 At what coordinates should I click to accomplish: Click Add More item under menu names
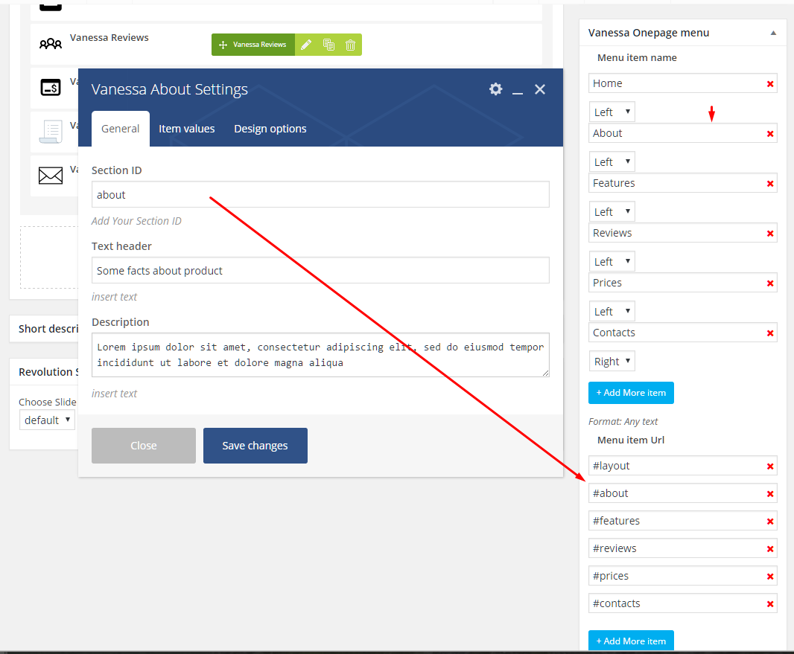click(x=631, y=393)
